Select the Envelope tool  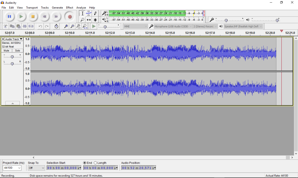click(x=89, y=13)
